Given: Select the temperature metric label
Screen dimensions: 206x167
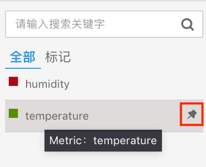Looking at the screenshot, I should coord(57,116).
